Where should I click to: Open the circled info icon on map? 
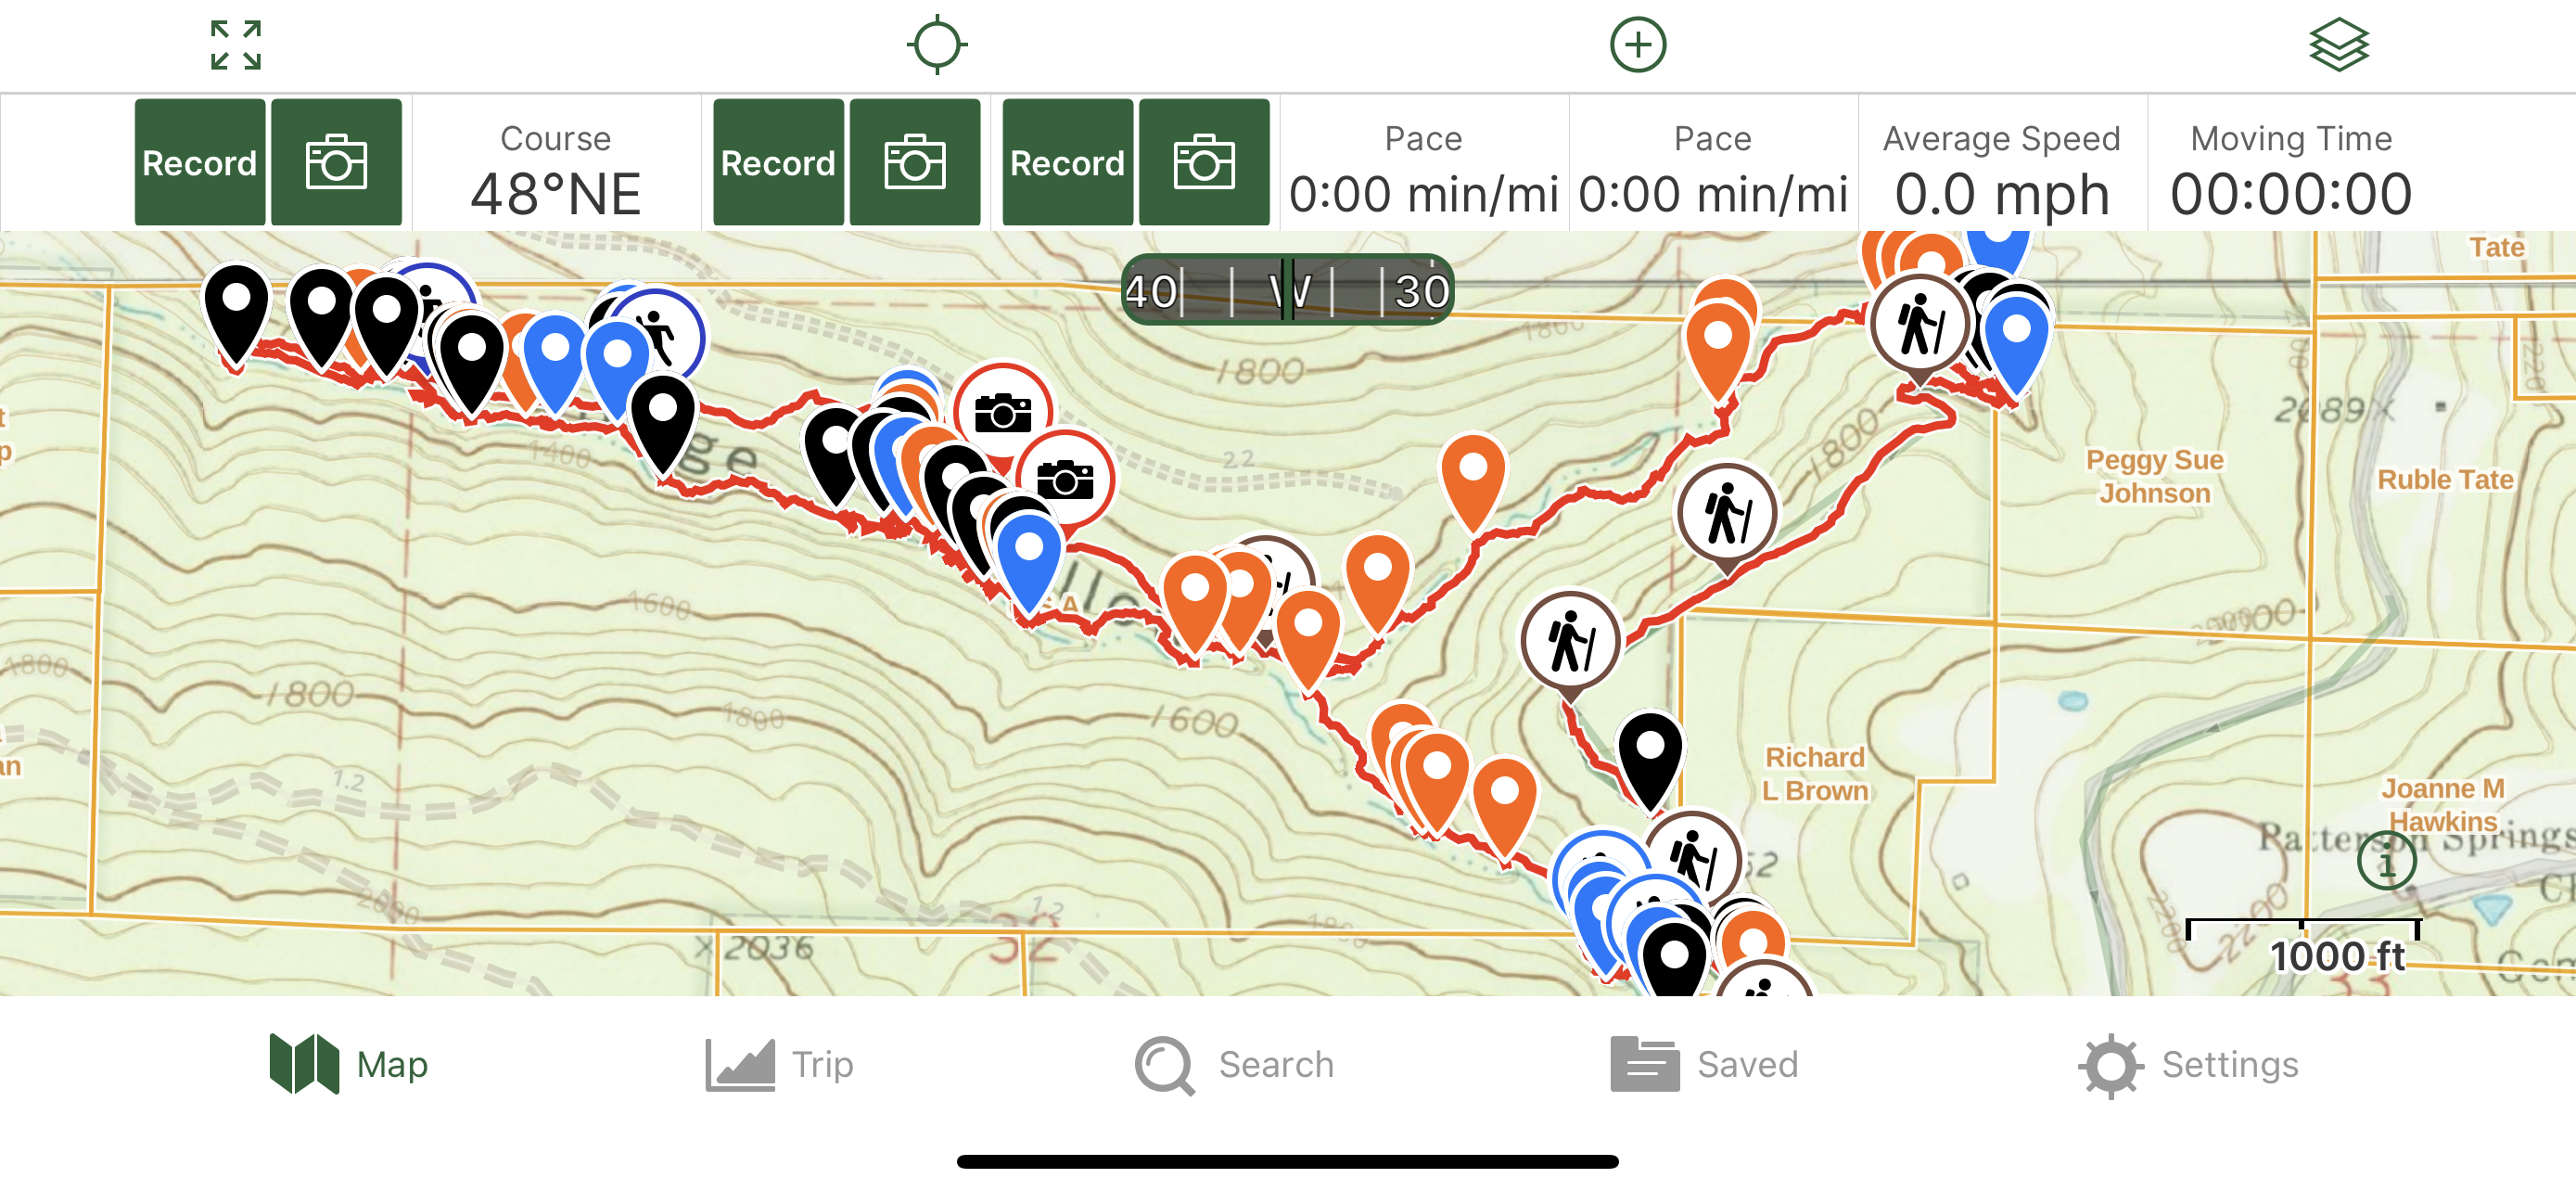2386,860
